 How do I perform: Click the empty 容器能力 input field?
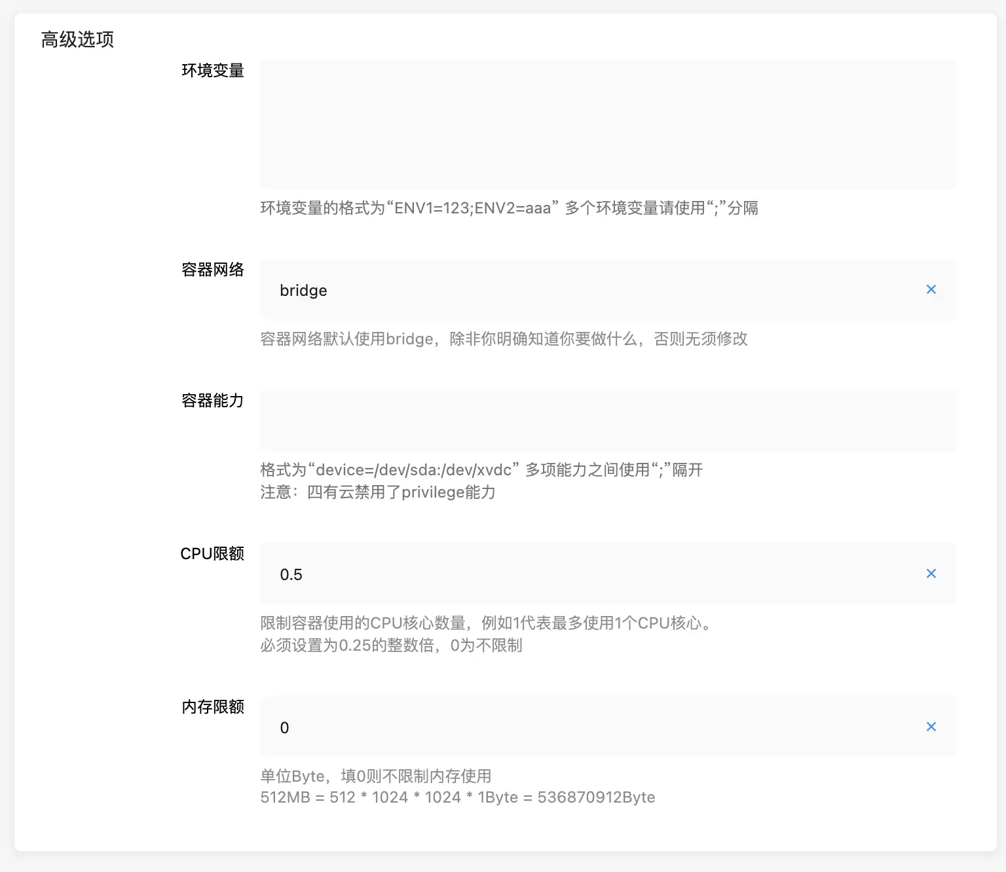point(608,421)
